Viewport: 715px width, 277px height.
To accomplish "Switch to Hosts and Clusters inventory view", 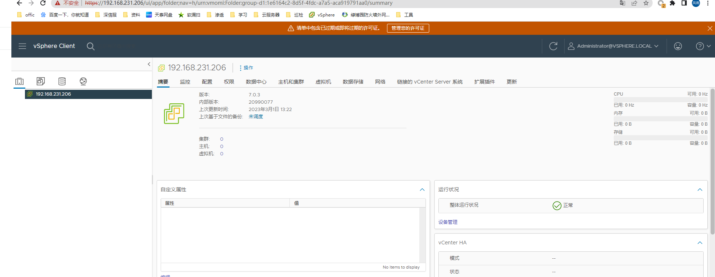I will coord(19,81).
